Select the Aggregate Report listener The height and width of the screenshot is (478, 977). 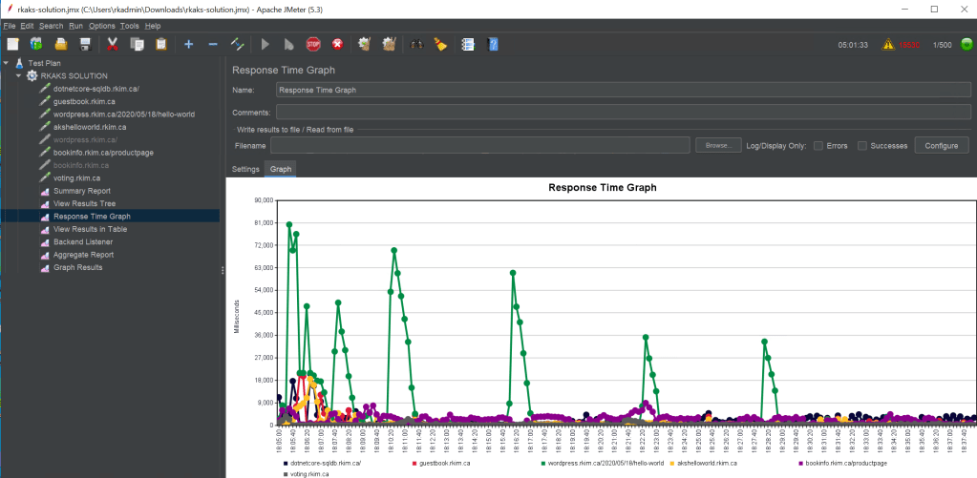83,255
